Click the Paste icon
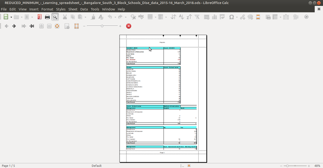Screen dimensions: 323x168 pyautogui.click(x=80, y=17)
